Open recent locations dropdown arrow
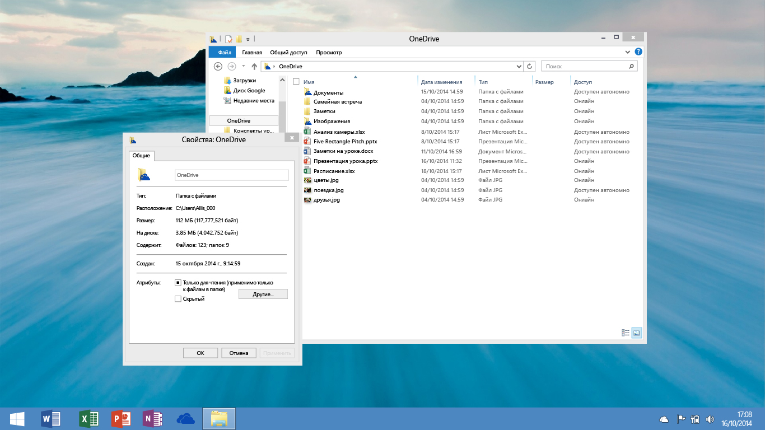 (x=244, y=66)
